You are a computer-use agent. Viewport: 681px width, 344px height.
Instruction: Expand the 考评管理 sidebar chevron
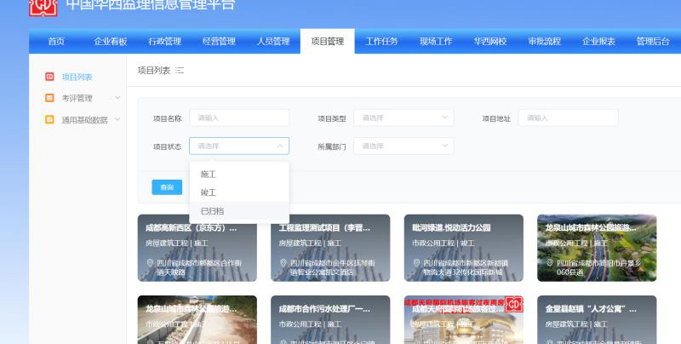tap(117, 98)
